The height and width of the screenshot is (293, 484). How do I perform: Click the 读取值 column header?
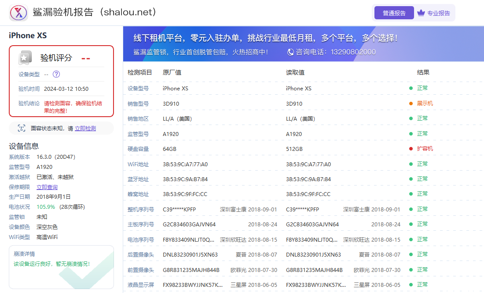pos(295,72)
